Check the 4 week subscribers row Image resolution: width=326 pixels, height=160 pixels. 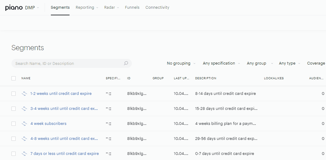point(14,124)
